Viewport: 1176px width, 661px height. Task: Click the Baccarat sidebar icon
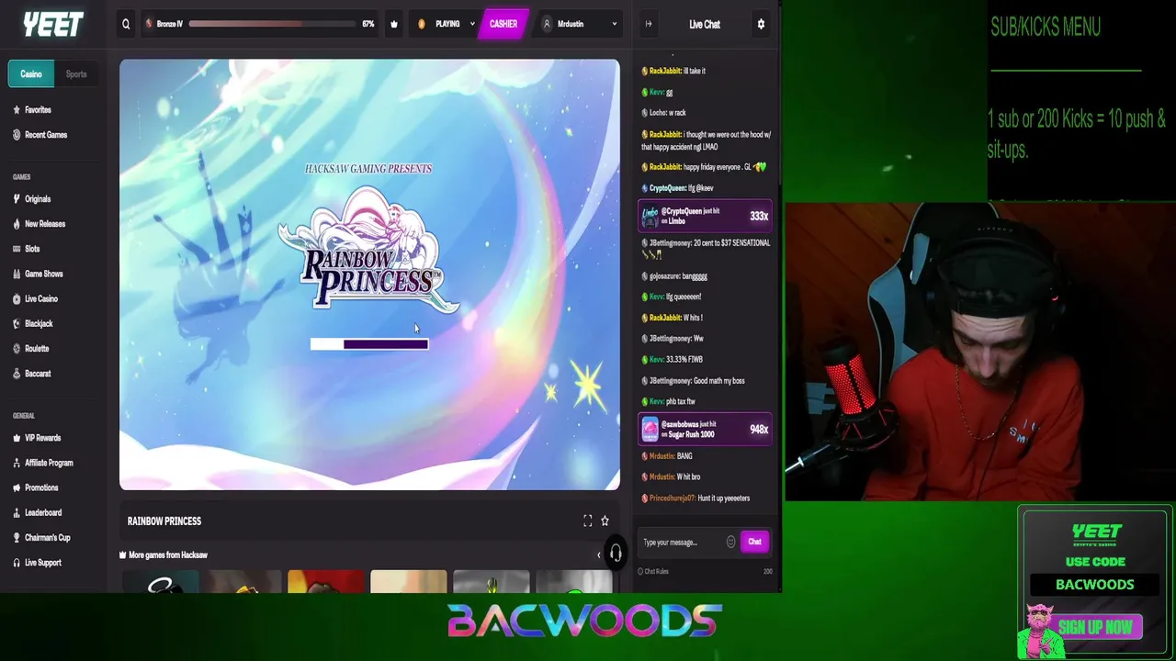17,374
